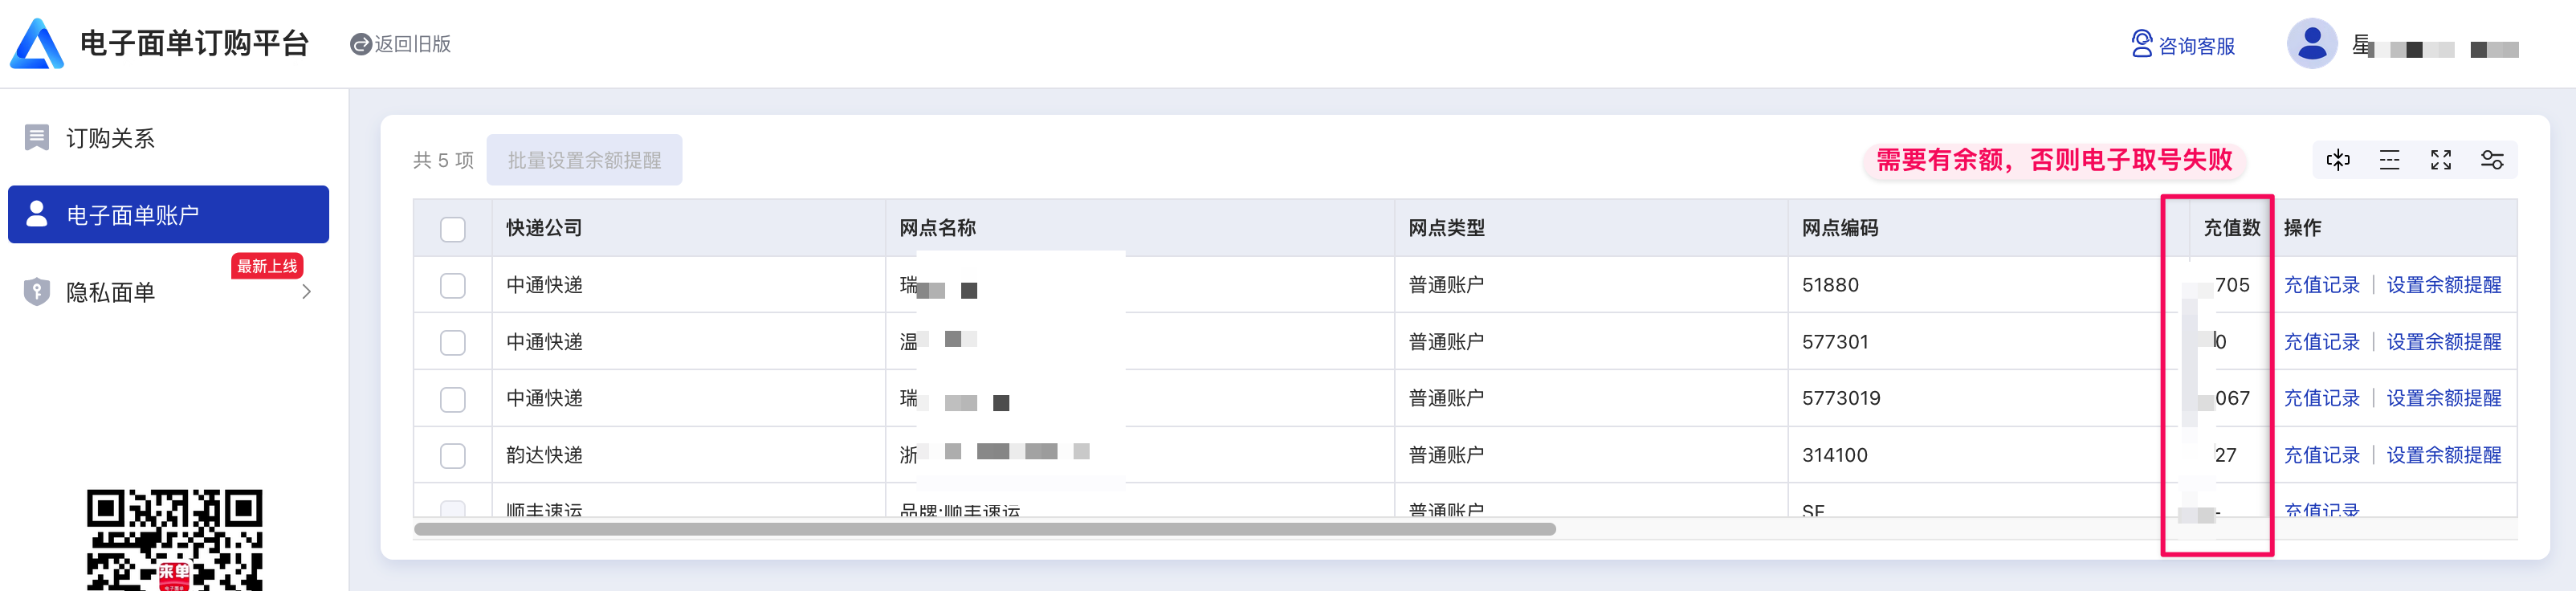
Task: Click the blue platform logo
Action: click(37, 44)
